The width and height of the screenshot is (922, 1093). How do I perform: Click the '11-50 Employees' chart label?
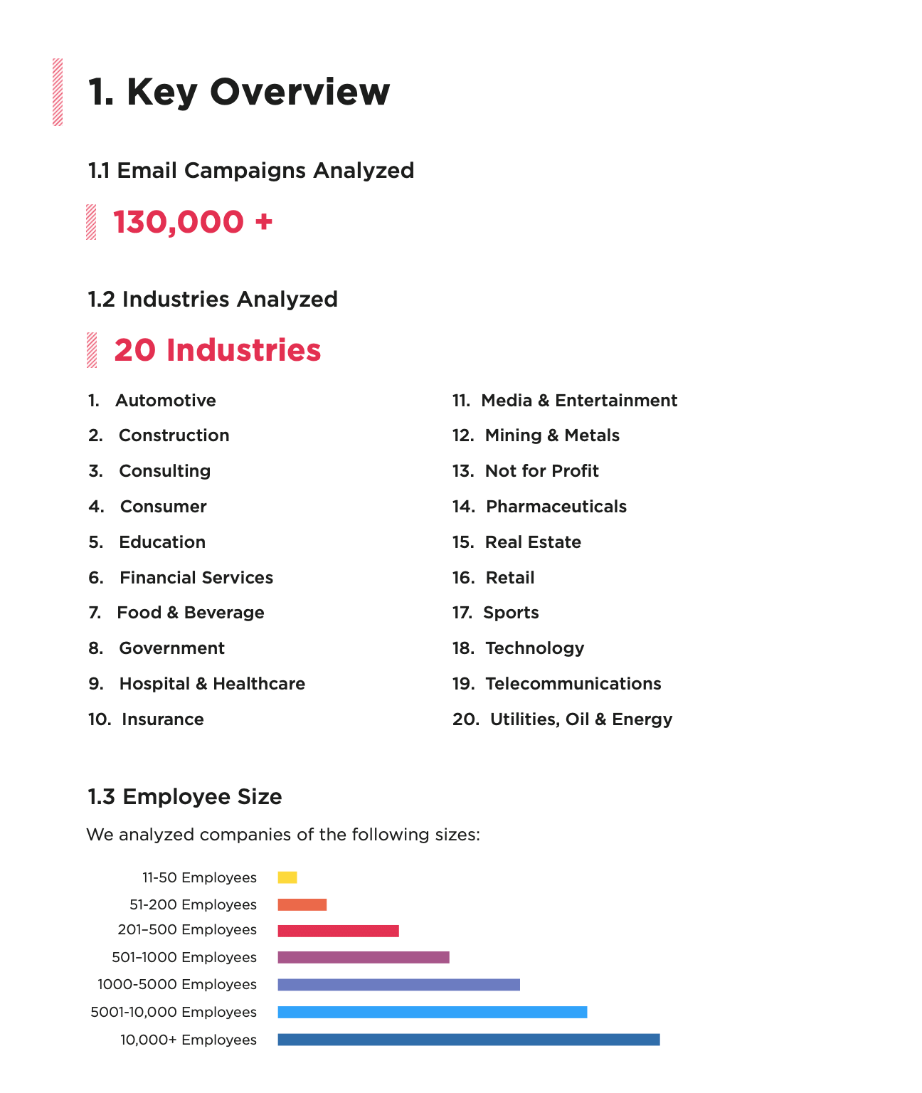tap(199, 878)
